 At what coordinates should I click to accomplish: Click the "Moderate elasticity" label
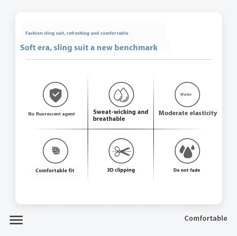click(188, 113)
